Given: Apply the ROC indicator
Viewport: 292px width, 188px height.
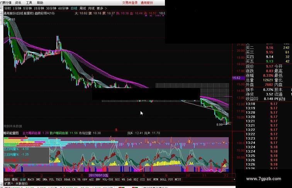Looking at the screenshot, I should 149,180.
